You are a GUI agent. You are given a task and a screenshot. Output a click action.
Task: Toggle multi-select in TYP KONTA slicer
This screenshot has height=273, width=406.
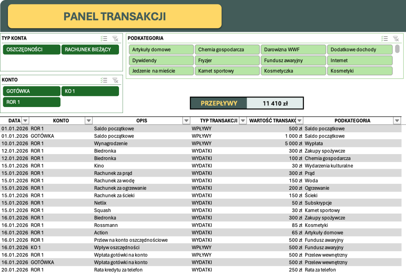pos(104,38)
